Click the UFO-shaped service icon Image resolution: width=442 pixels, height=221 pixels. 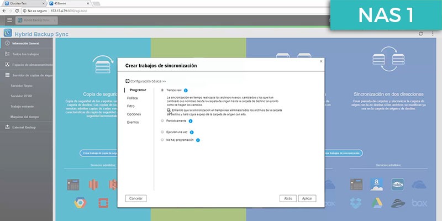point(398,203)
